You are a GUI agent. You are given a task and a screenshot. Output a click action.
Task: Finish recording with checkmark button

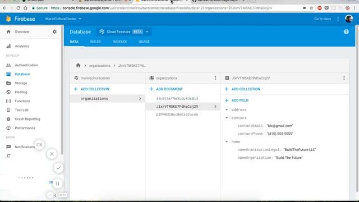[58, 168]
